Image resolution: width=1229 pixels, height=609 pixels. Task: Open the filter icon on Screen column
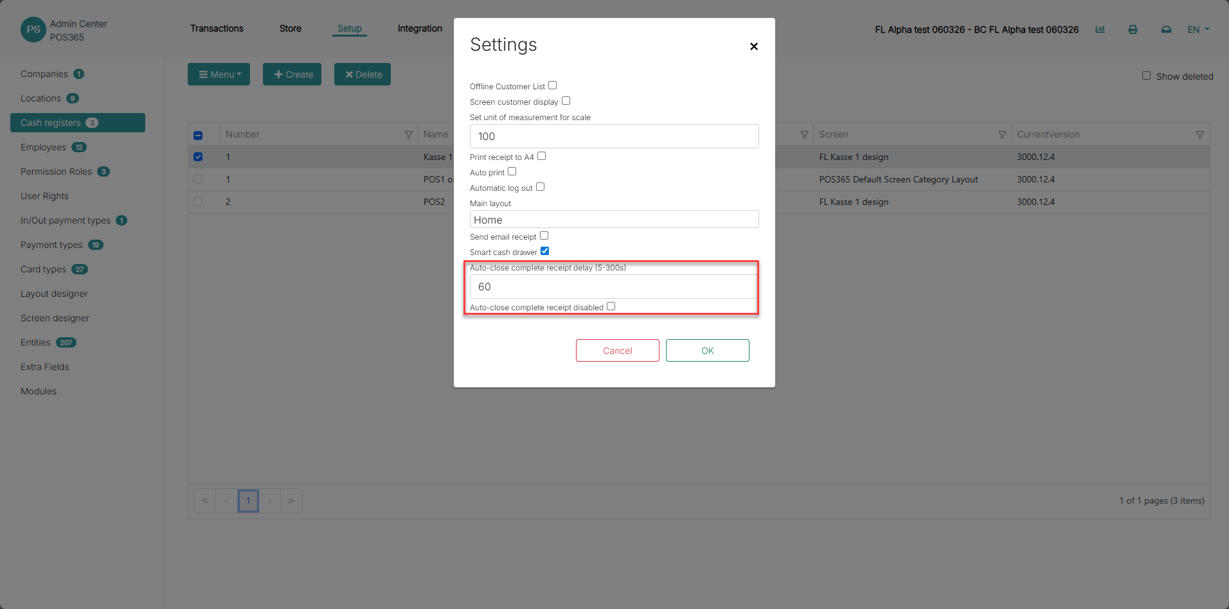[x=1002, y=135]
